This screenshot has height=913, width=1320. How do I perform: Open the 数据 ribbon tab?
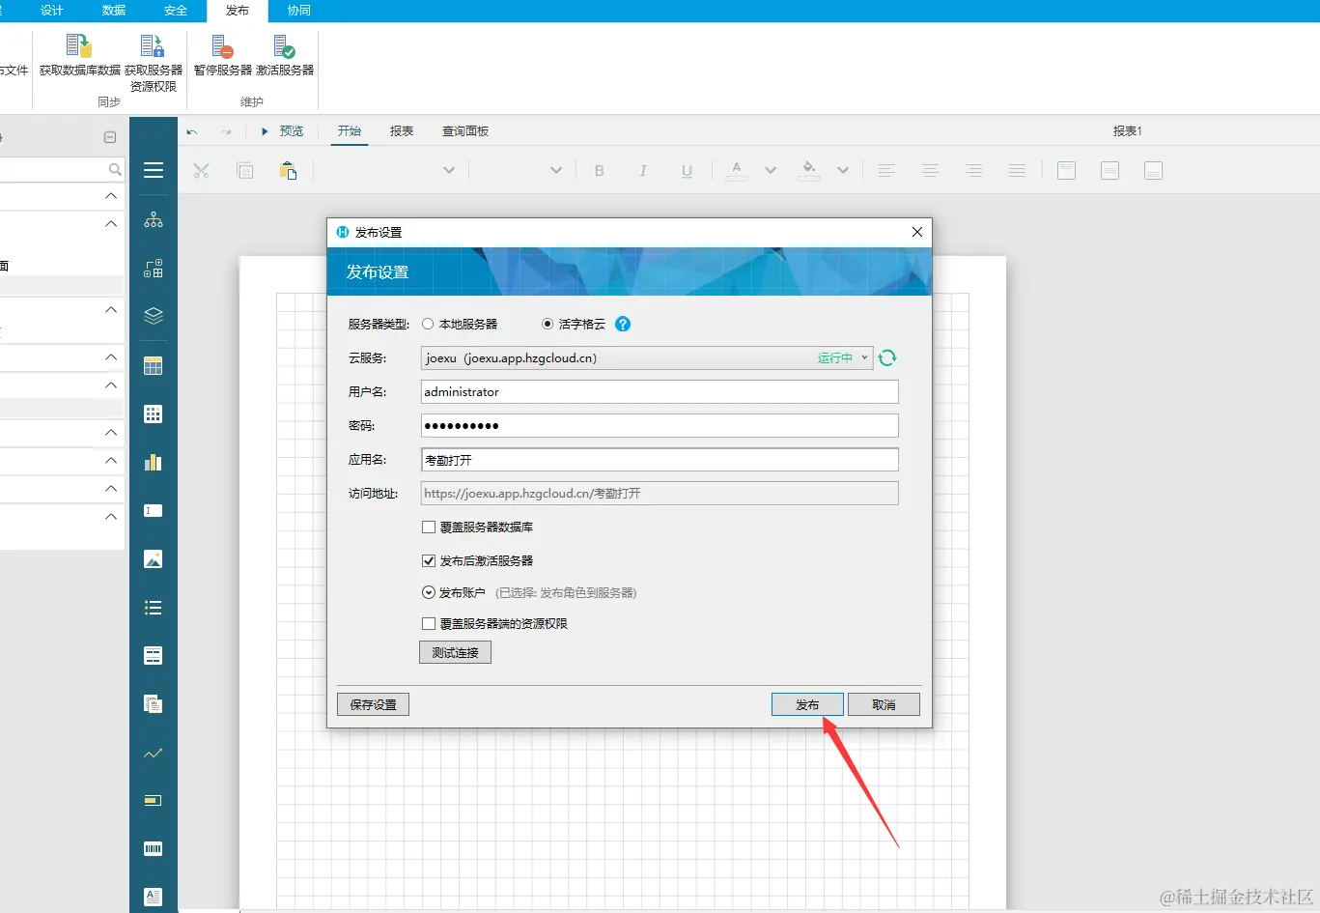(114, 11)
